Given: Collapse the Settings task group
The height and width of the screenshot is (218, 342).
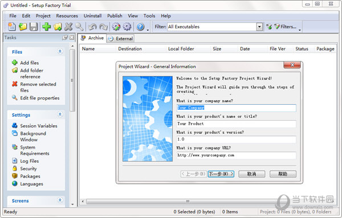Looking at the screenshot, I should pos(60,114).
